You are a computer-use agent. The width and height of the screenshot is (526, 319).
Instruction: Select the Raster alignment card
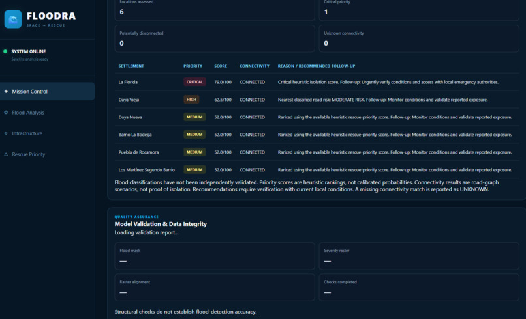point(215,287)
